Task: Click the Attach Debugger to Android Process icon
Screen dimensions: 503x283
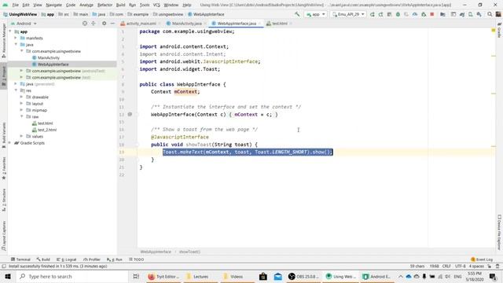Action: [x=424, y=14]
